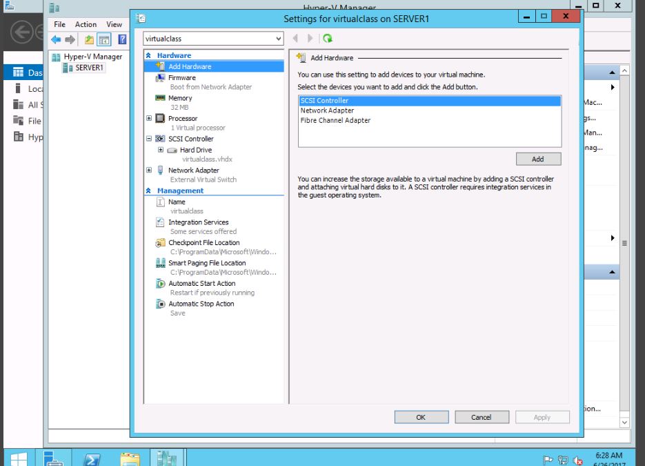Click the Checkpoint File Location icon

160,243
